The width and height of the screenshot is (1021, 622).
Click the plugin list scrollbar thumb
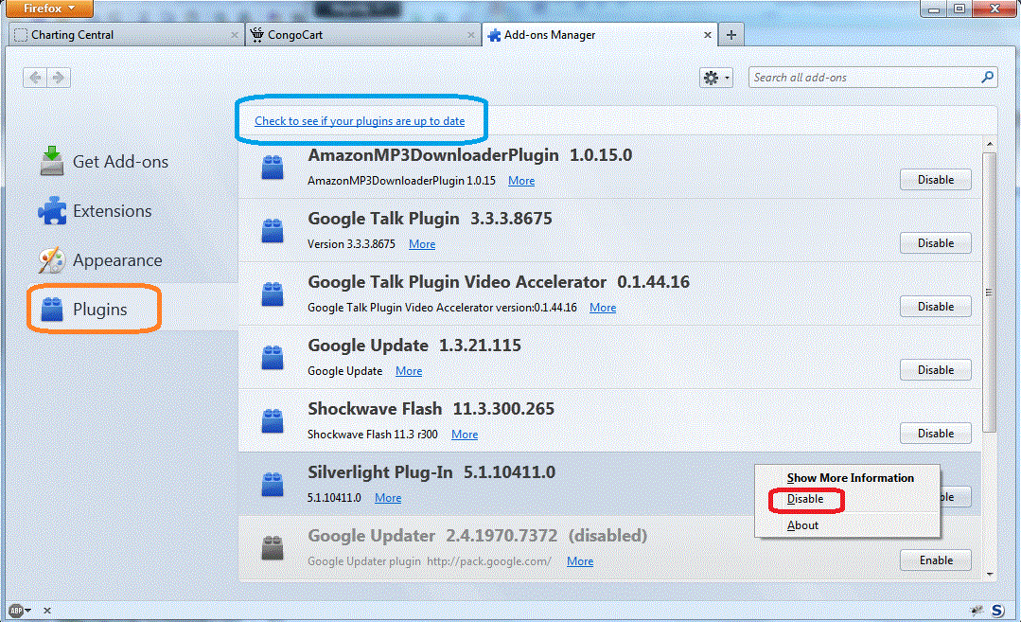click(x=989, y=293)
